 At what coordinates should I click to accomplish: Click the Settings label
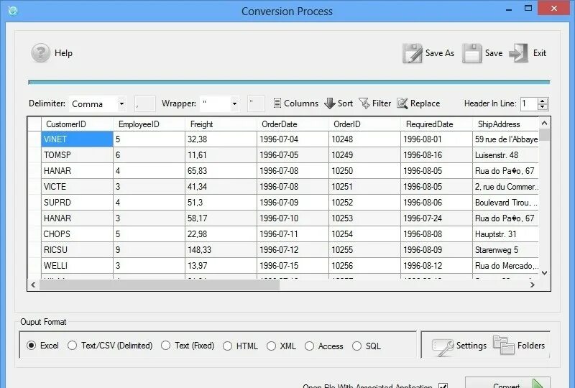coord(471,346)
